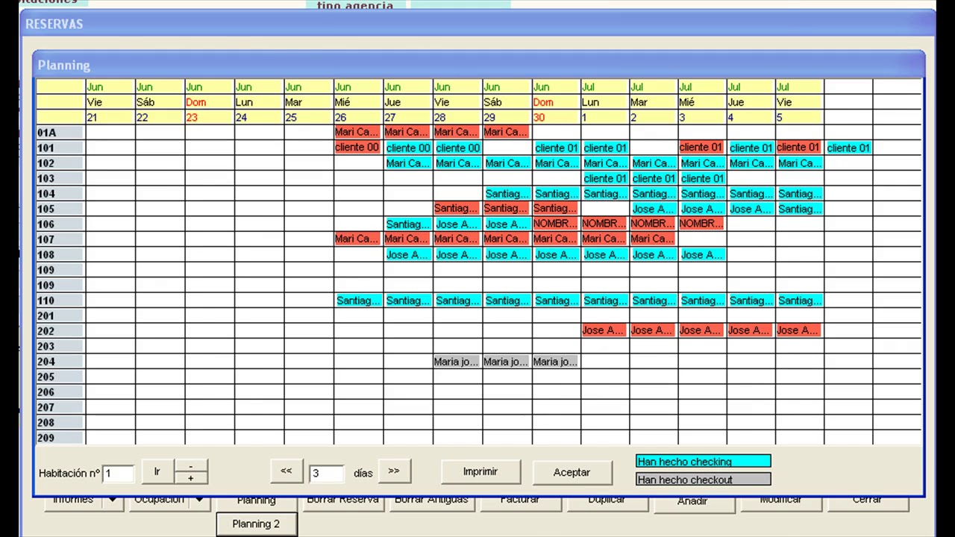The height and width of the screenshot is (537, 955).
Task: Select Santiag... booking in room 110 on July 5
Action: click(800, 301)
